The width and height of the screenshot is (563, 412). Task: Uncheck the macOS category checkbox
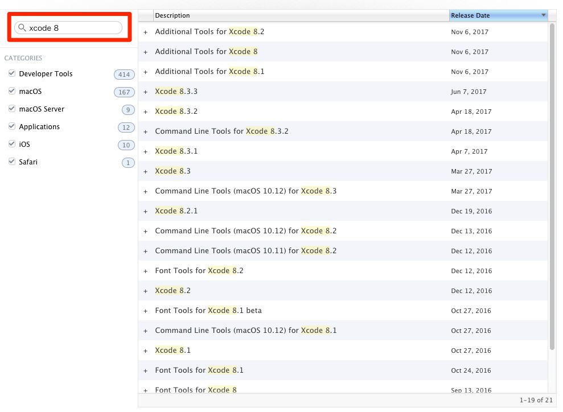12,91
